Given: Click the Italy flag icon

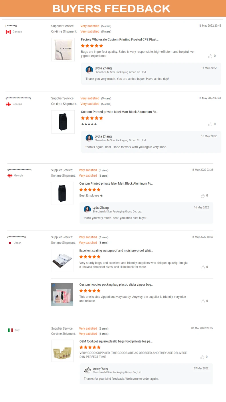Looking at the screenshot, I should pos(11,330).
